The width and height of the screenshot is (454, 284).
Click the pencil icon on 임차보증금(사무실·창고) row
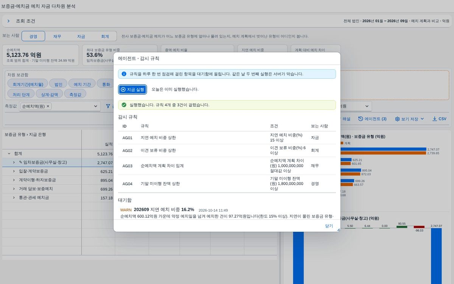click(x=20, y=162)
